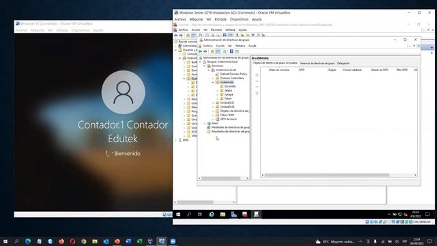Select UnidadO.01 in Group Policy tree

[227, 102]
